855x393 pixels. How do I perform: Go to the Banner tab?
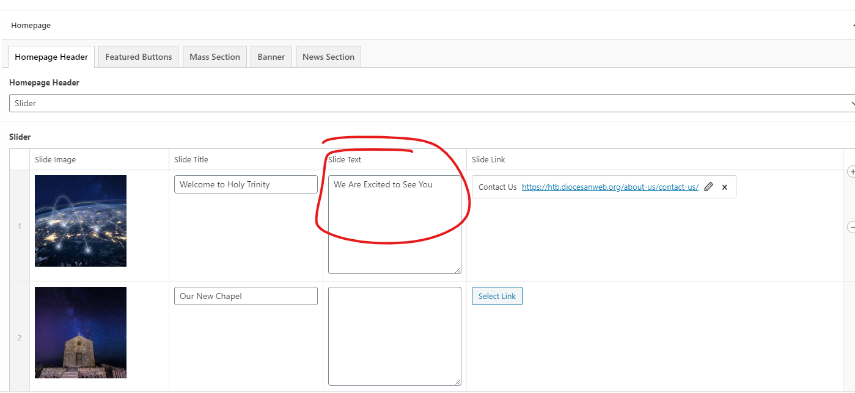(271, 57)
